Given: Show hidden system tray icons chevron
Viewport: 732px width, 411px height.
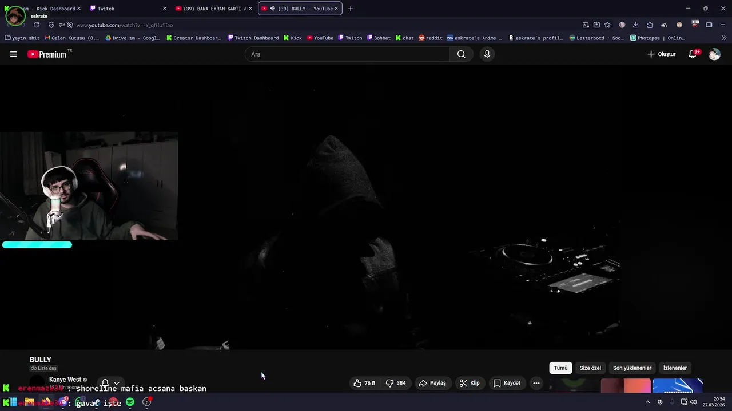Looking at the screenshot, I should tap(647, 402).
